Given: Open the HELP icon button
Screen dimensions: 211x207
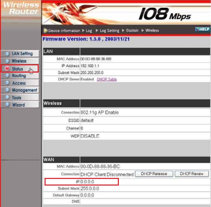Looking at the screenshot, I should click(202, 29).
